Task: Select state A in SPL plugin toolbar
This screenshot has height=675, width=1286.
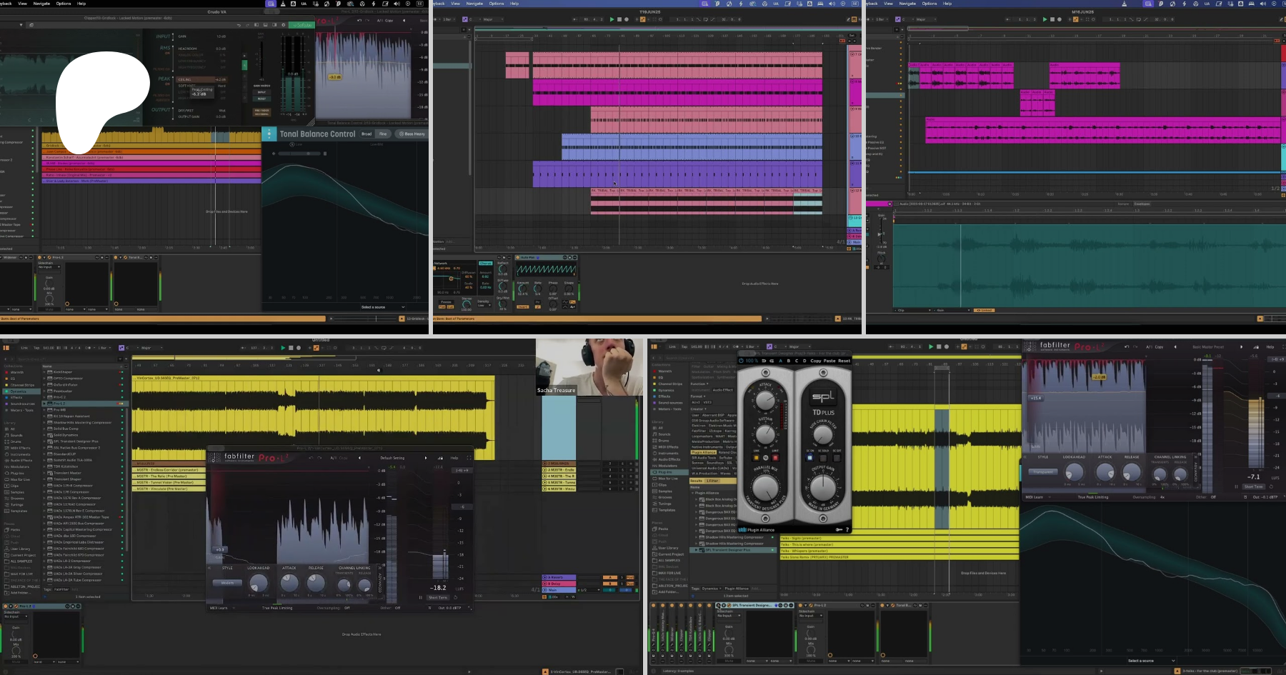Action: pos(781,361)
